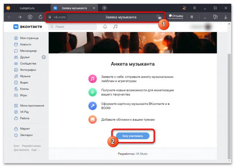Focus the Поиск search field
The height and width of the screenshot is (167, 235).
tap(73, 27)
